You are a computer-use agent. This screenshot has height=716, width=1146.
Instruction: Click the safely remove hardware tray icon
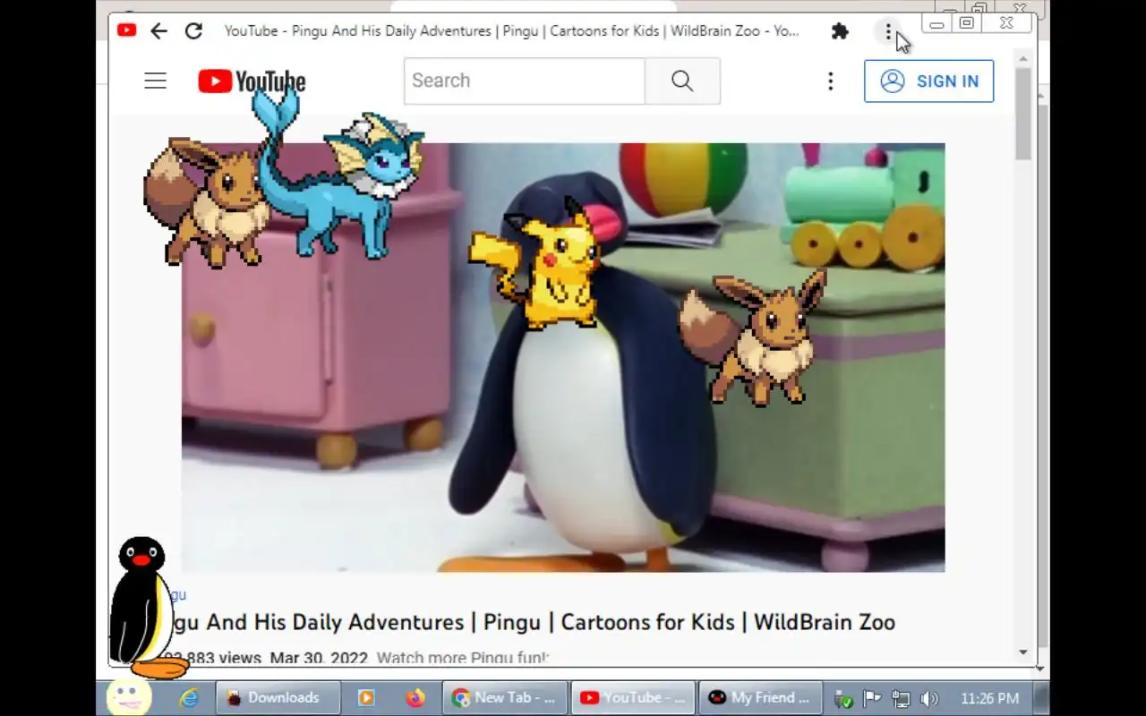click(842, 699)
